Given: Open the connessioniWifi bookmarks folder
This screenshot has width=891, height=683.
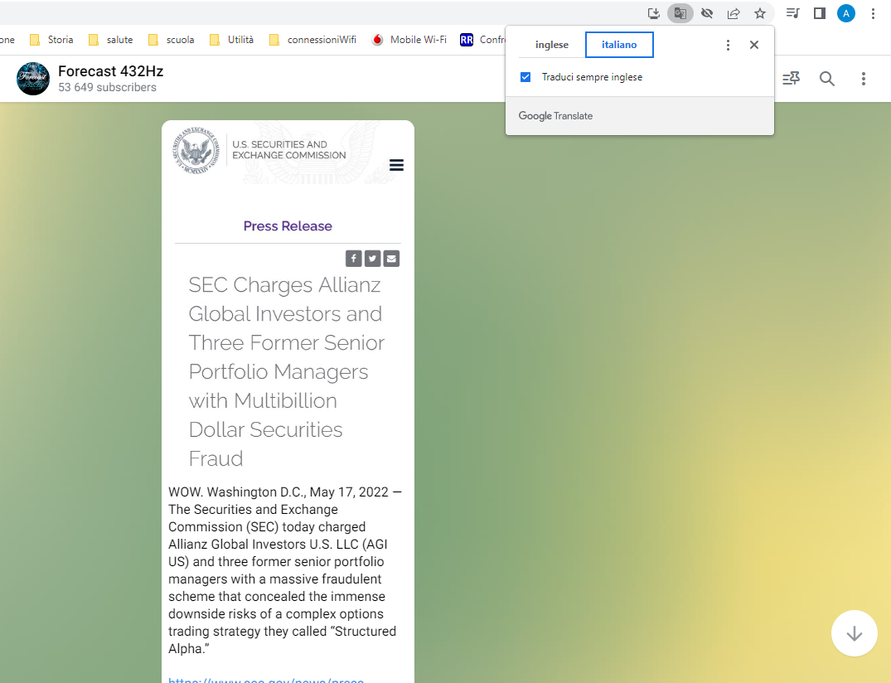Looking at the screenshot, I should (x=313, y=40).
